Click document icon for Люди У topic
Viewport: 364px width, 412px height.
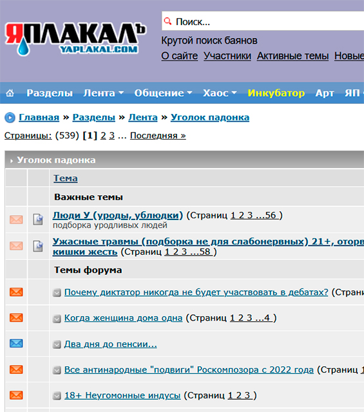38,220
